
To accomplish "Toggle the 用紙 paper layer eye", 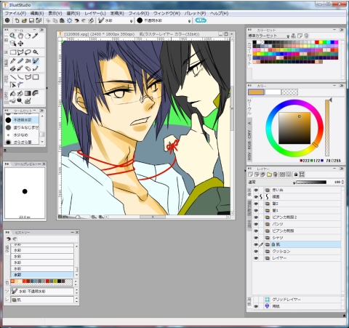I will 256,306.
